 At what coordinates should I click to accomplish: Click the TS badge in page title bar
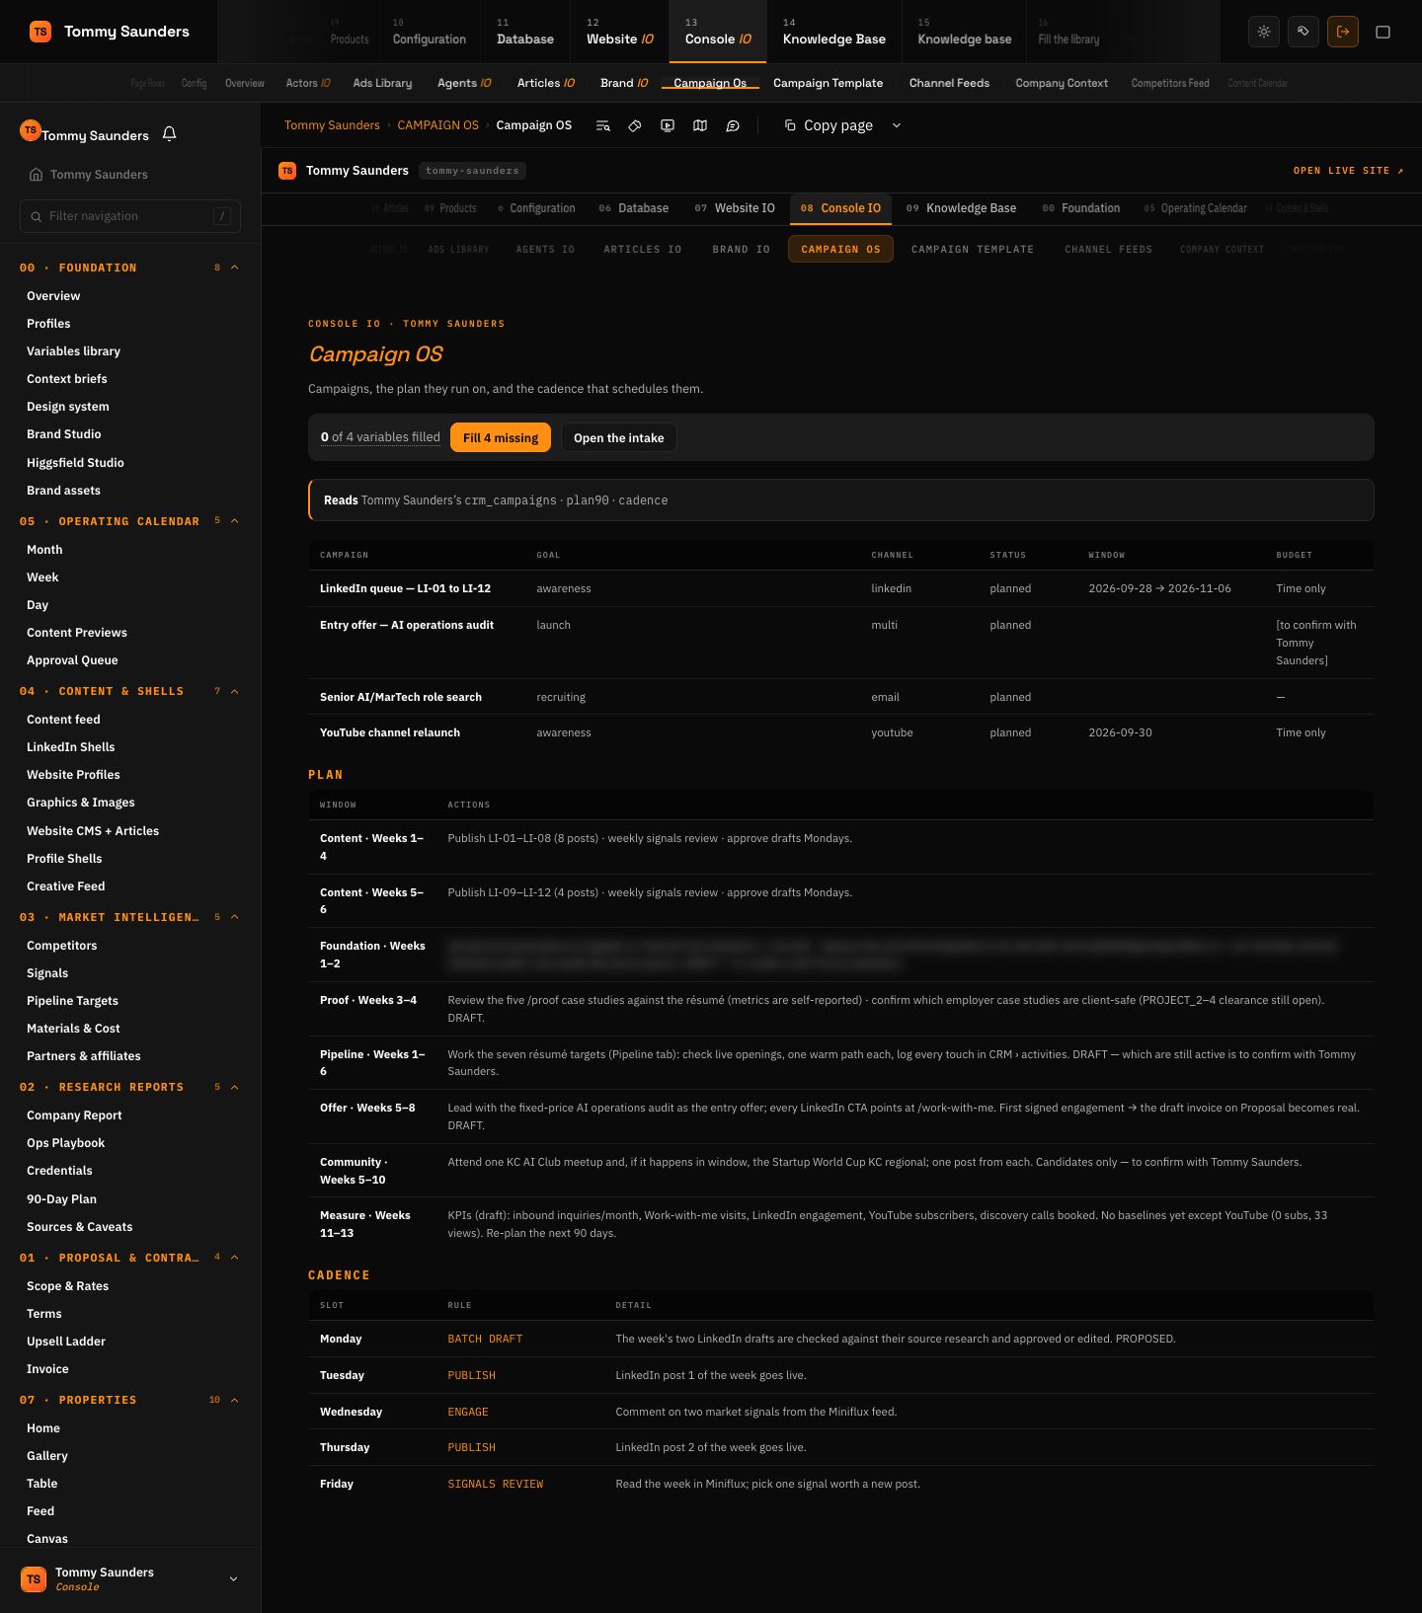(287, 171)
